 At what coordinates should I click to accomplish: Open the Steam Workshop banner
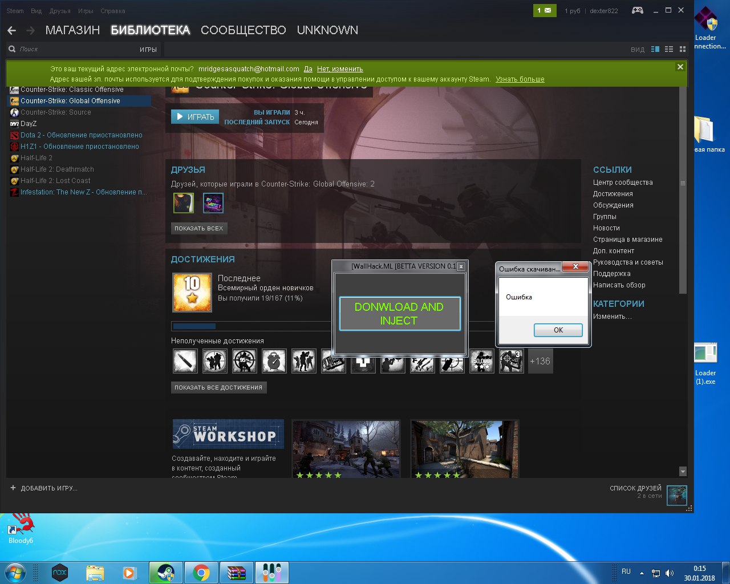click(228, 434)
